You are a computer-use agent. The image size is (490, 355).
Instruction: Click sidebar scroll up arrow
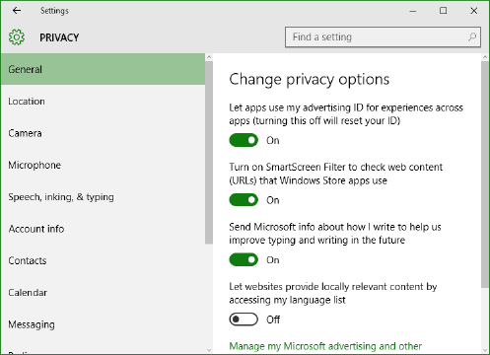point(209,57)
